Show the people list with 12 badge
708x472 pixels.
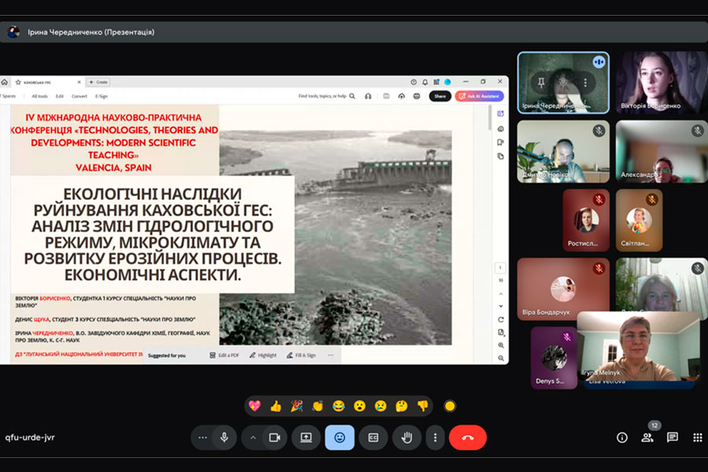click(x=647, y=437)
